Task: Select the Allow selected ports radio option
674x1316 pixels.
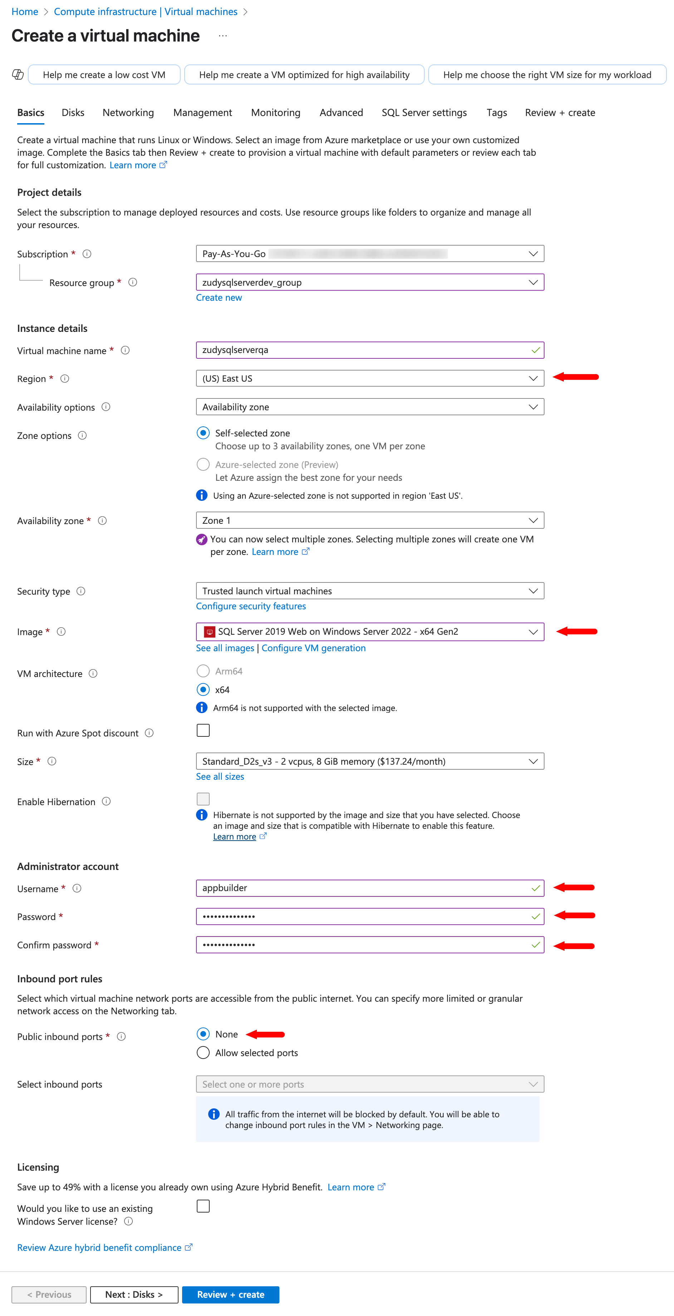Action: (203, 1053)
